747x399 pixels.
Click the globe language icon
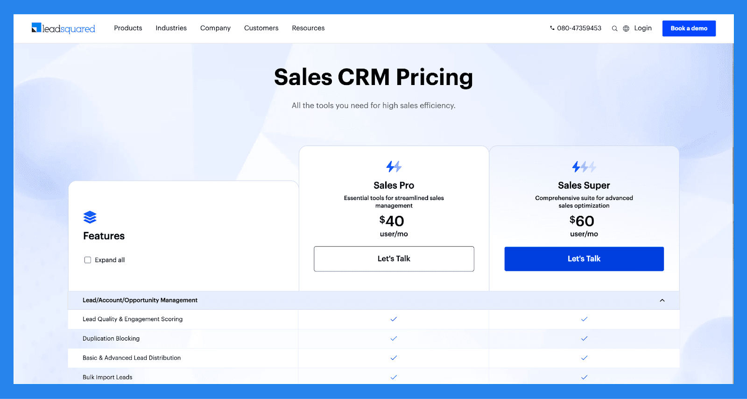click(626, 28)
